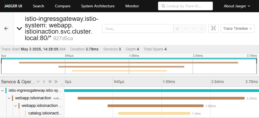Click the 1.86ms webapp span bar
259x118 pixels.
156,106
